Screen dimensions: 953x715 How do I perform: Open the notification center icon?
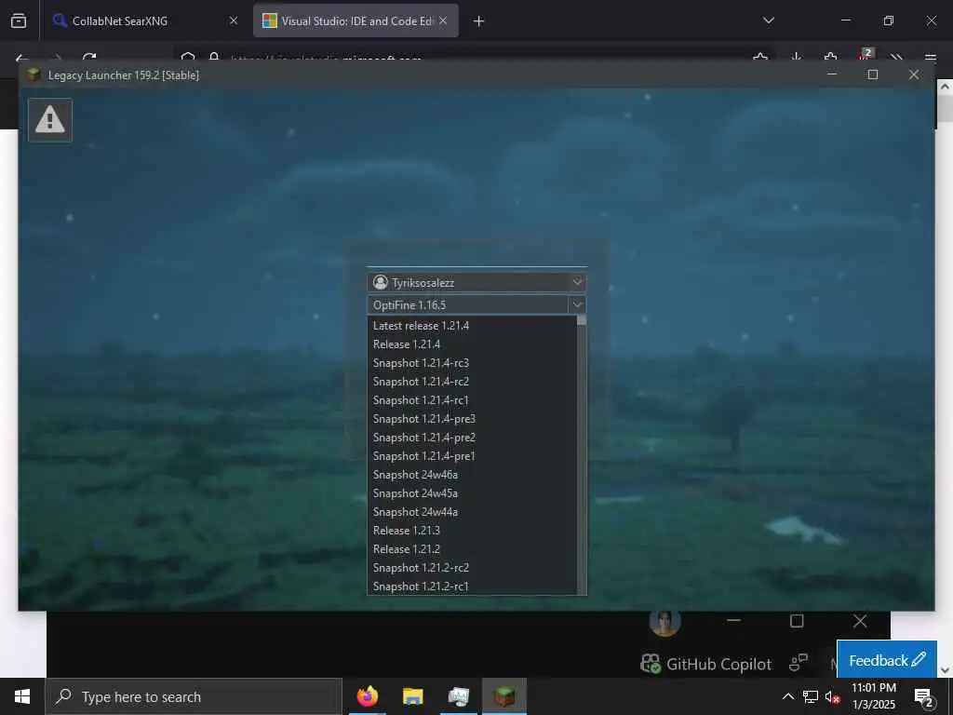(923, 696)
